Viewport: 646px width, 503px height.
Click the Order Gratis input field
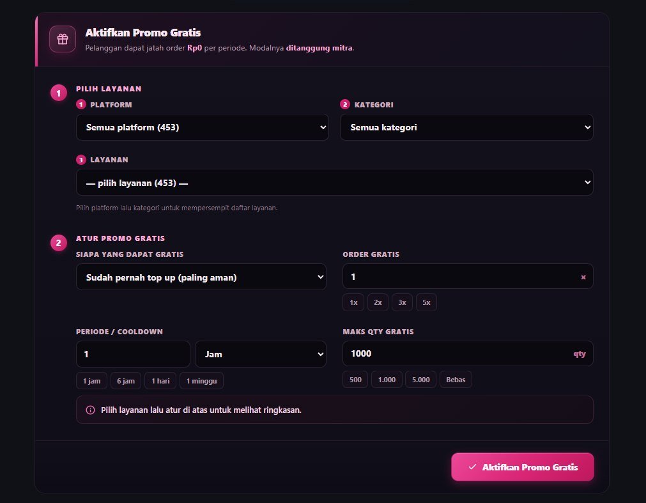click(x=468, y=276)
